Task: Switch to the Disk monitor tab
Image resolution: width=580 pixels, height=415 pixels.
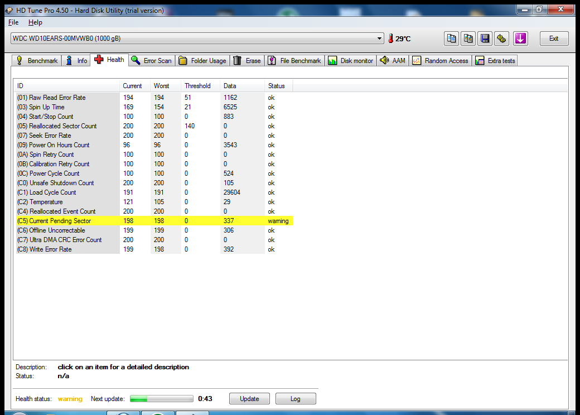Action: point(350,61)
